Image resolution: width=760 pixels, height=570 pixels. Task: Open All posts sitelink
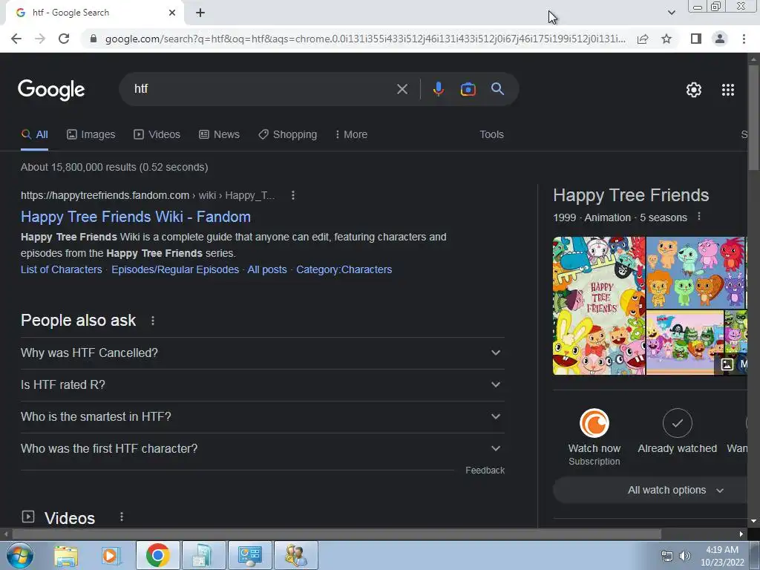click(267, 269)
